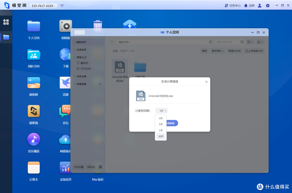
Task: Open the 下载 globe icon
Action: (x=65, y=54)
